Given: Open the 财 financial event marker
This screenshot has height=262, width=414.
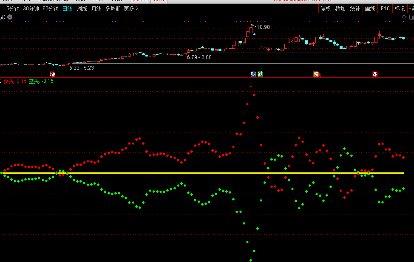Looking at the screenshot, I should [253, 74].
